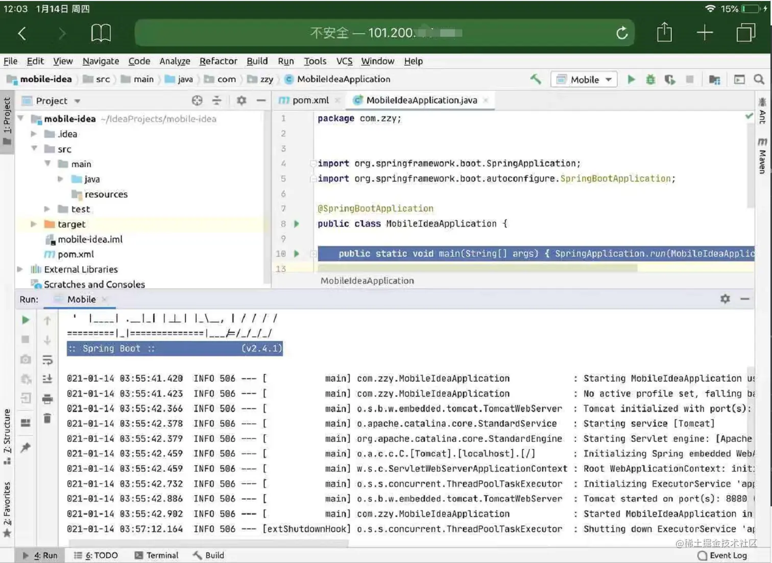Expand the .idea folder

34,134
